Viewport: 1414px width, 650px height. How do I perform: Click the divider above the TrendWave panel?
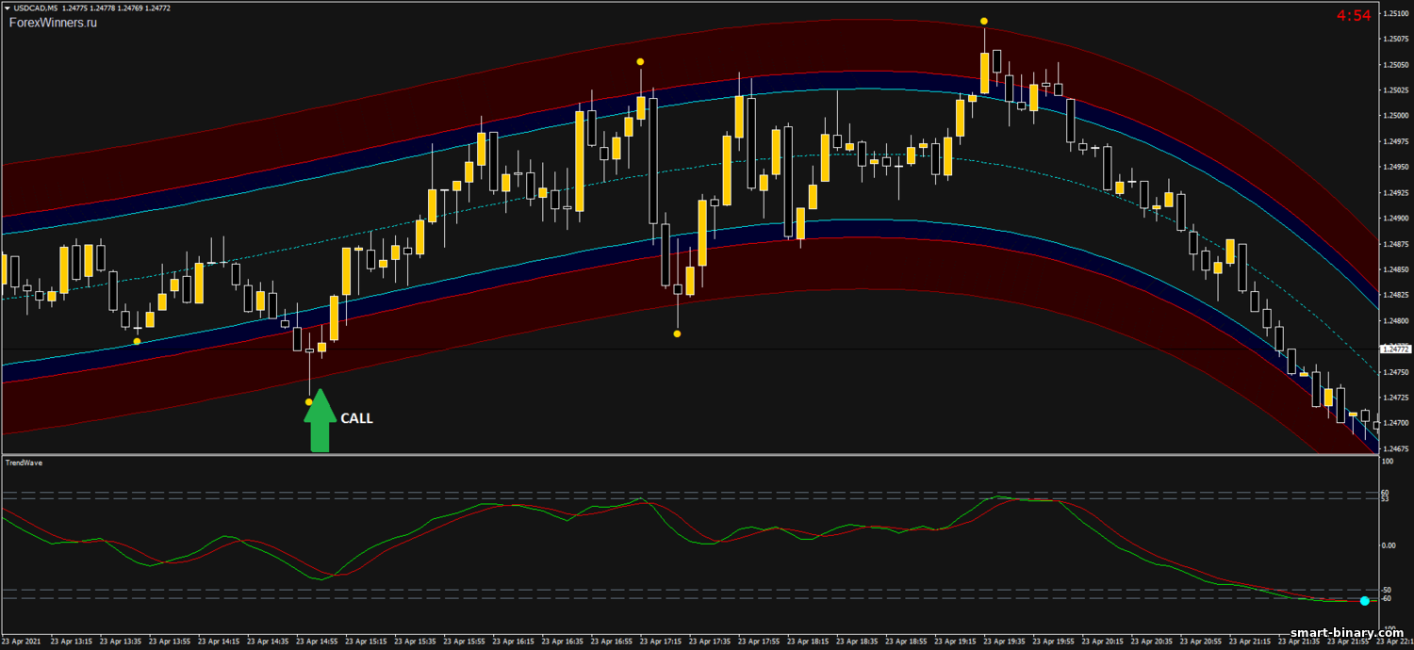click(x=688, y=455)
